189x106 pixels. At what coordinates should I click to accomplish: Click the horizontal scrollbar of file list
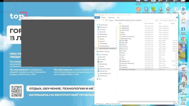point(147,101)
